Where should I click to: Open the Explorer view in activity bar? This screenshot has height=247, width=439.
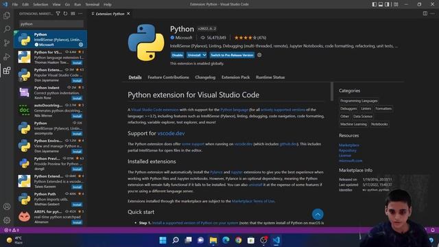(x=7, y=16)
